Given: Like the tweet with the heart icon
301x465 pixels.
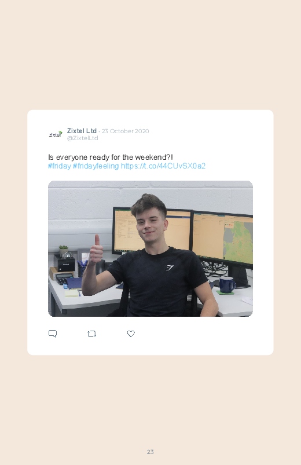Looking at the screenshot, I should pyautogui.click(x=131, y=334).
